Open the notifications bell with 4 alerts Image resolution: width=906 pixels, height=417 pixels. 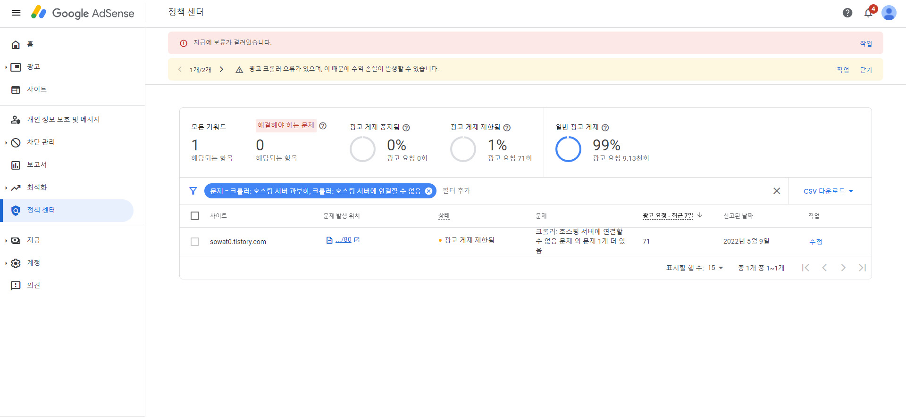(868, 13)
